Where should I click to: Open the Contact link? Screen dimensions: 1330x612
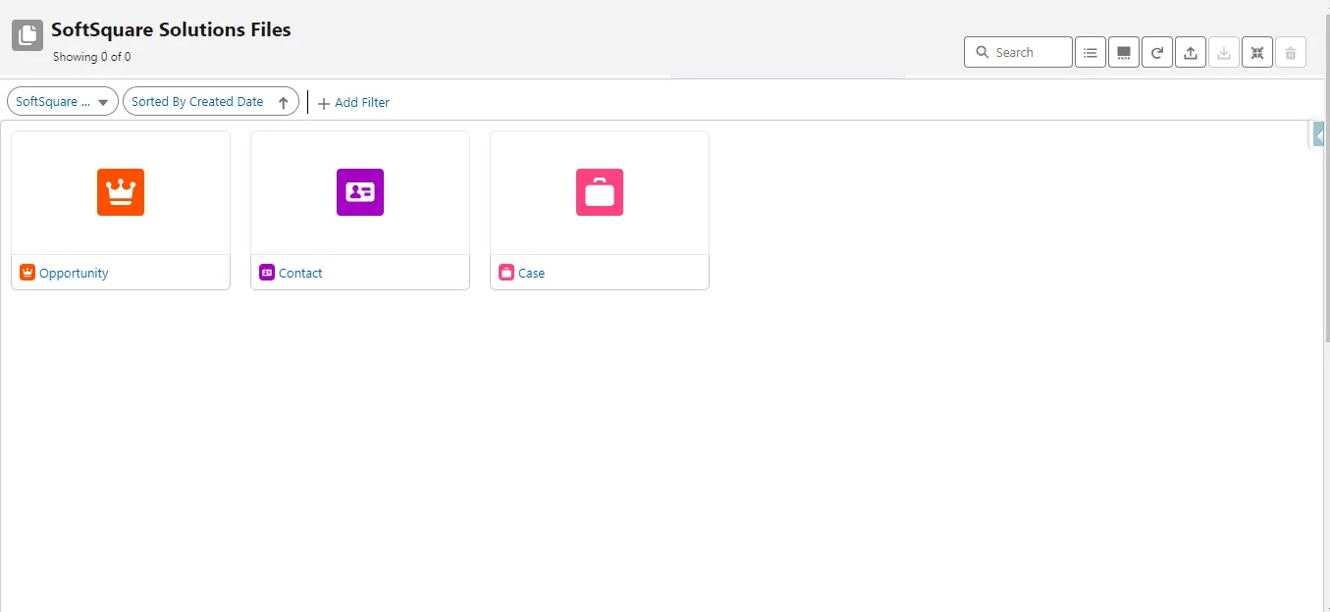[x=300, y=273]
